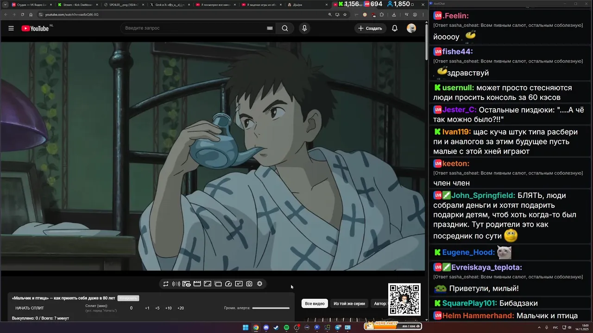The image size is (593, 333).
Task: Click username Eugene_Hood in chat
Action: (x=468, y=253)
